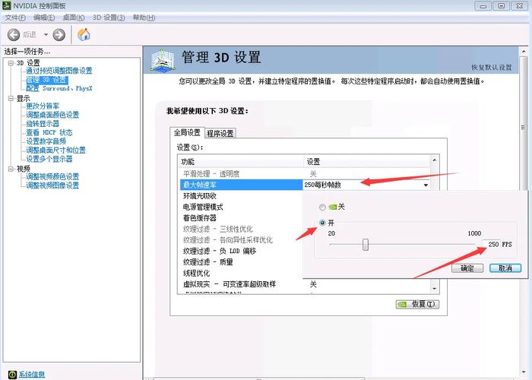Select 调整视频颜色设置 in tree

[52, 176]
